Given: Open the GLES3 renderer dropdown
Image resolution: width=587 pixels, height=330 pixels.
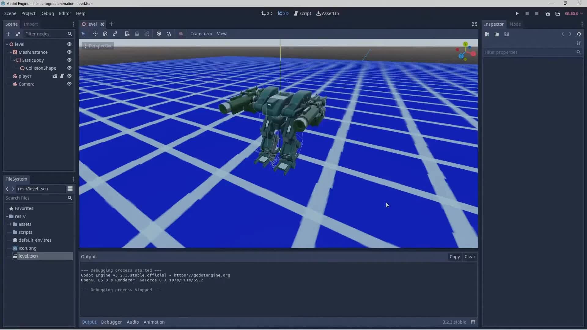Looking at the screenshot, I should click(574, 13).
